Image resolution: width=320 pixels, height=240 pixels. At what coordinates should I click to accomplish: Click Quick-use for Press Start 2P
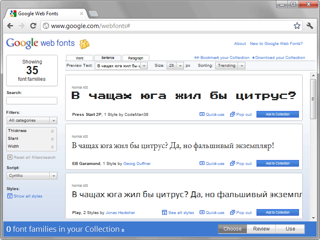pyautogui.click(x=212, y=115)
